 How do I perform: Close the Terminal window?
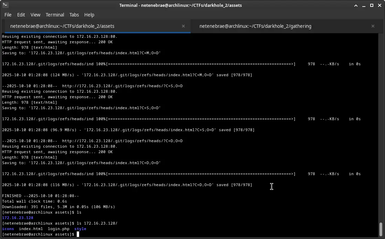point(379,5)
